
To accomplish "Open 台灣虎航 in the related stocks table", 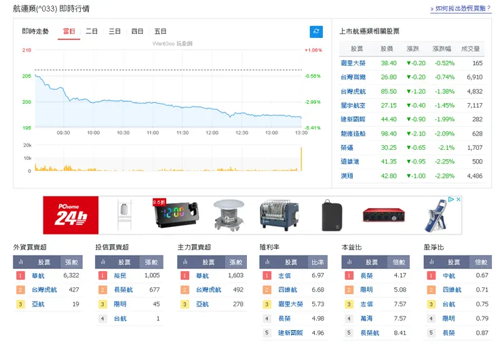I will tap(353, 92).
